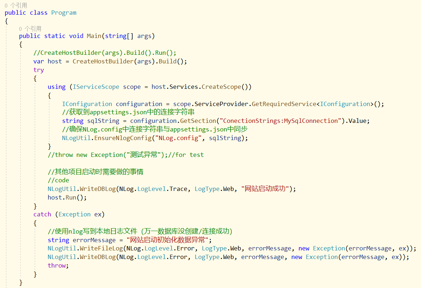Click the throw; statement in the catch block
The image size is (421, 288).
pos(57,265)
